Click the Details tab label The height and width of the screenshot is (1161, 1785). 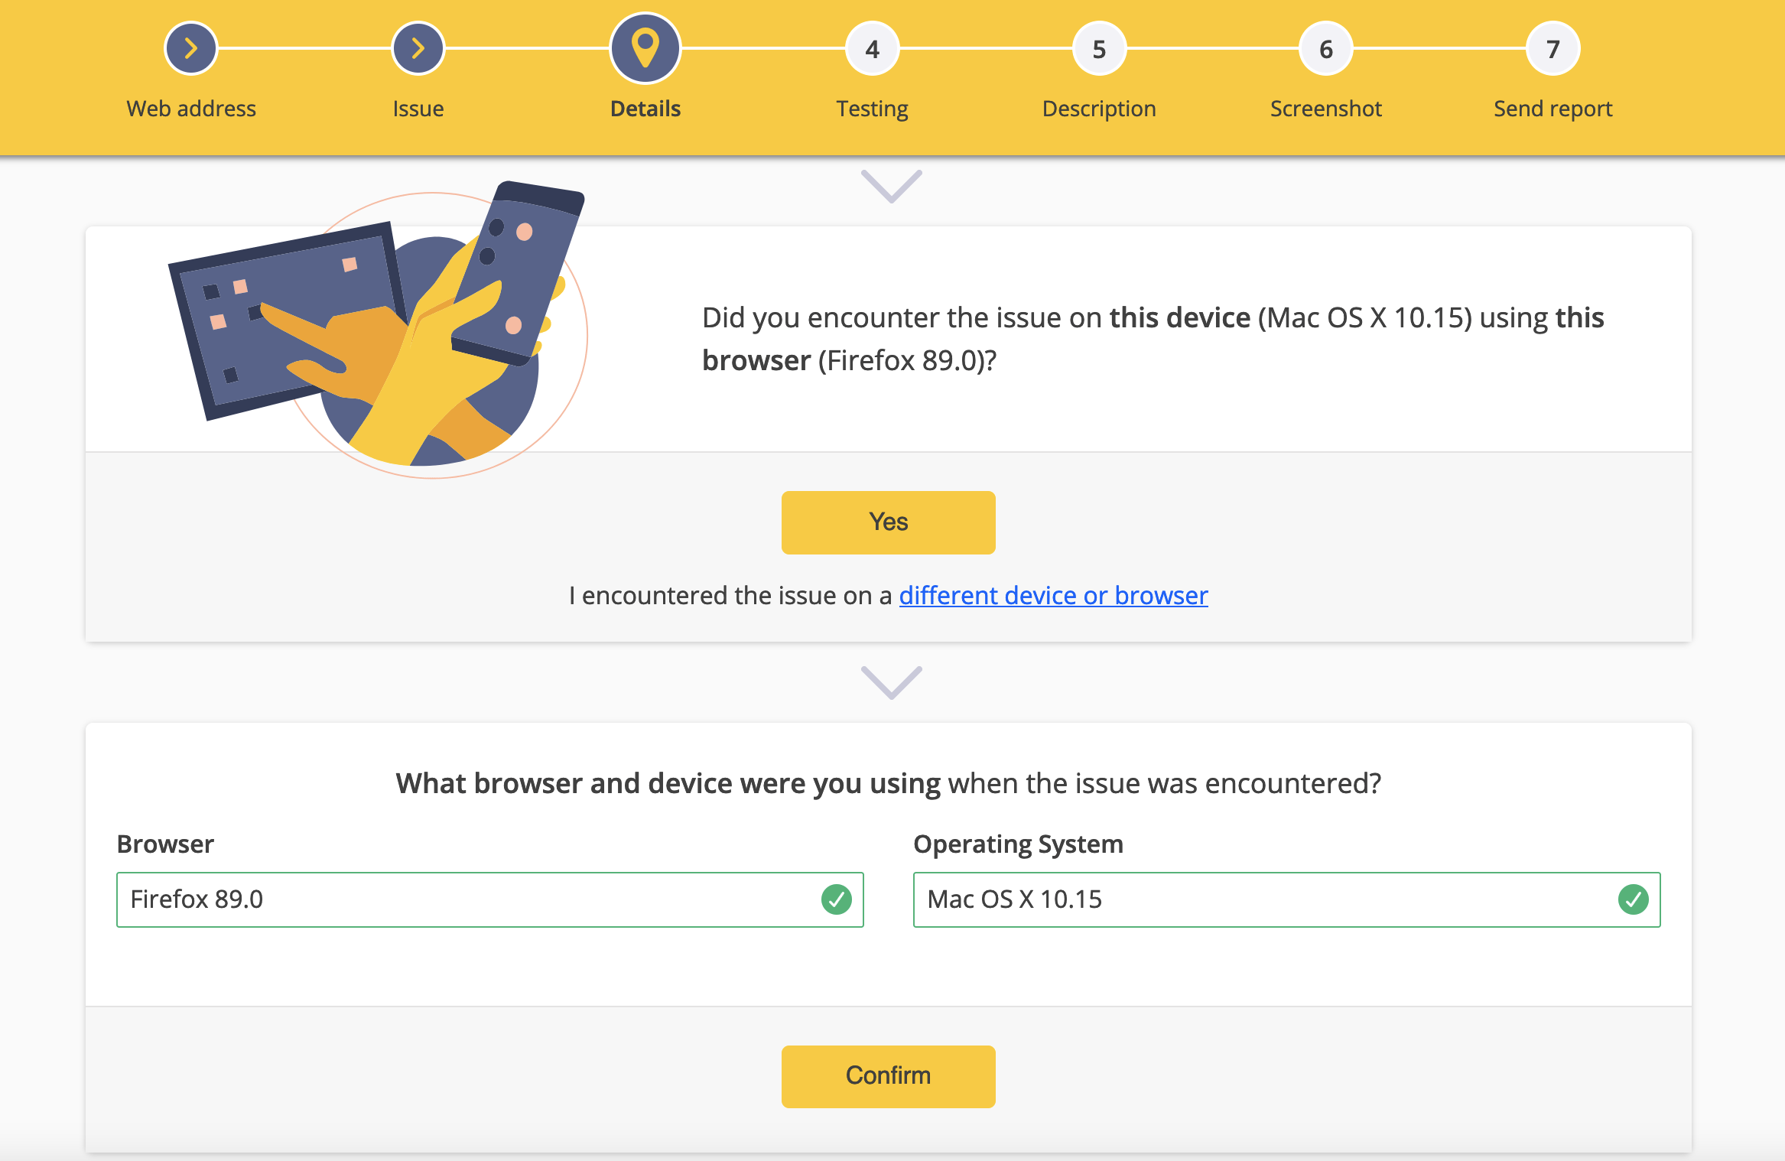tap(646, 107)
